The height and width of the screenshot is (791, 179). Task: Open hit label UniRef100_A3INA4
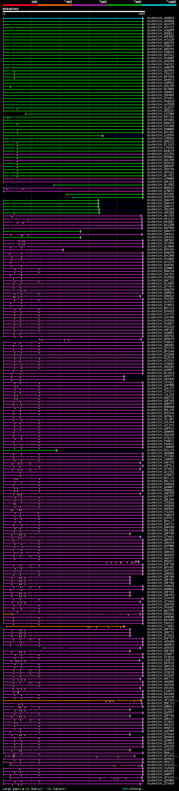point(160,259)
